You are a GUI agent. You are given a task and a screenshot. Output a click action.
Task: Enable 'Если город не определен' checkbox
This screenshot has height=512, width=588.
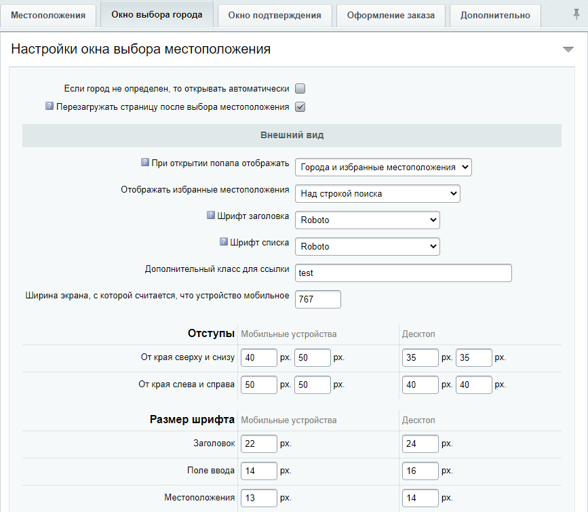[x=300, y=88]
